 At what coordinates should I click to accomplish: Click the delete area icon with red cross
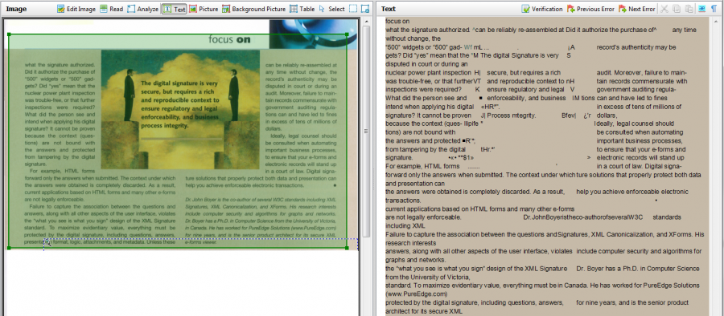pos(365,9)
